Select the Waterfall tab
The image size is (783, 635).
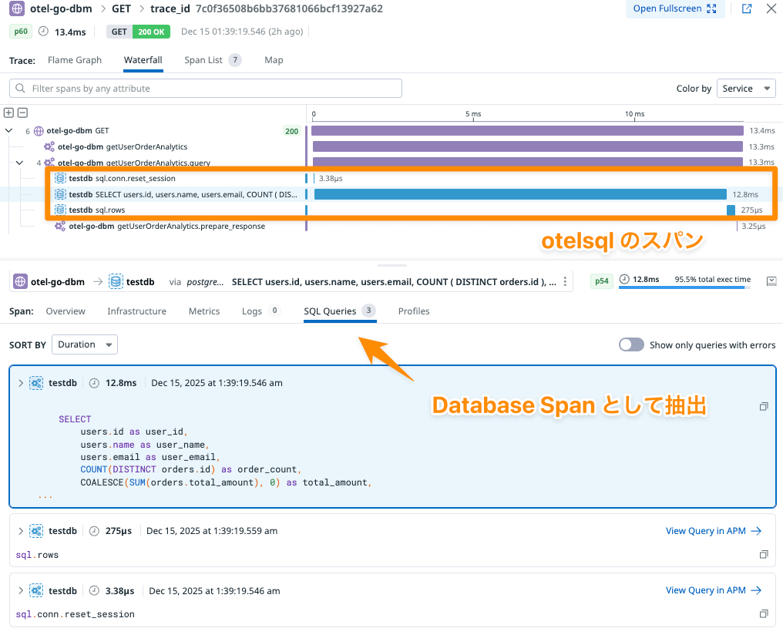[143, 60]
